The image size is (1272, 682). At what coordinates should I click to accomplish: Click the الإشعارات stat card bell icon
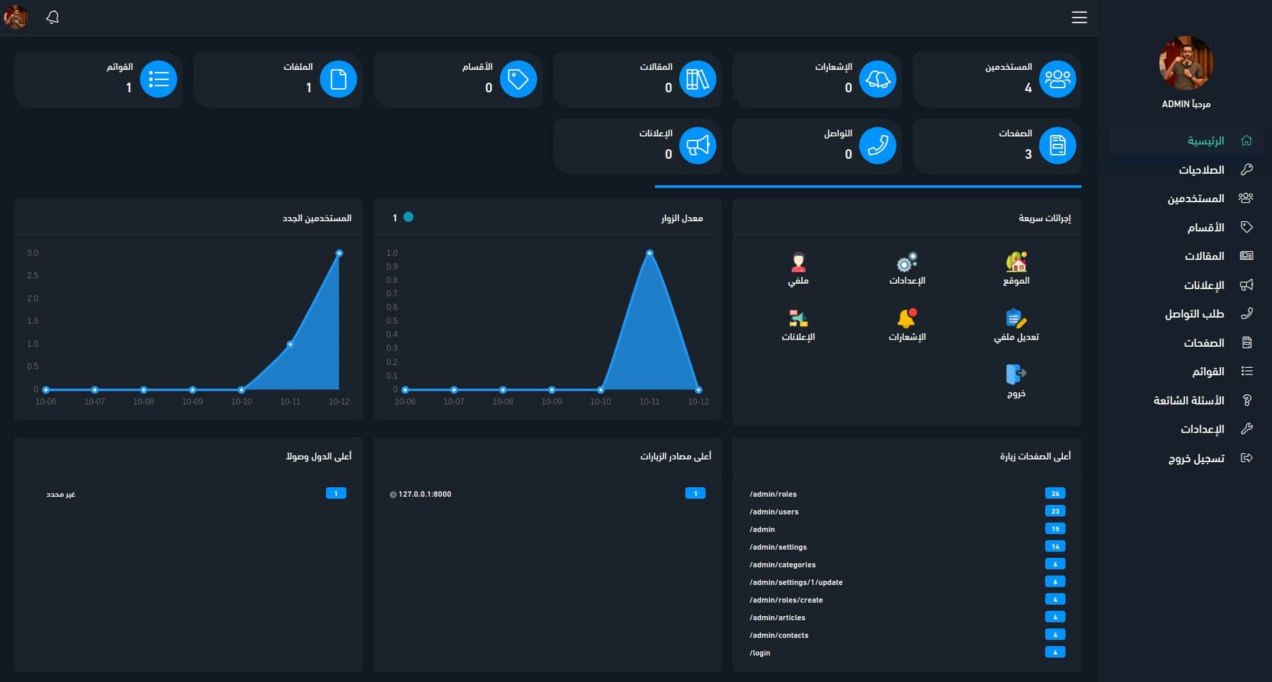click(877, 79)
